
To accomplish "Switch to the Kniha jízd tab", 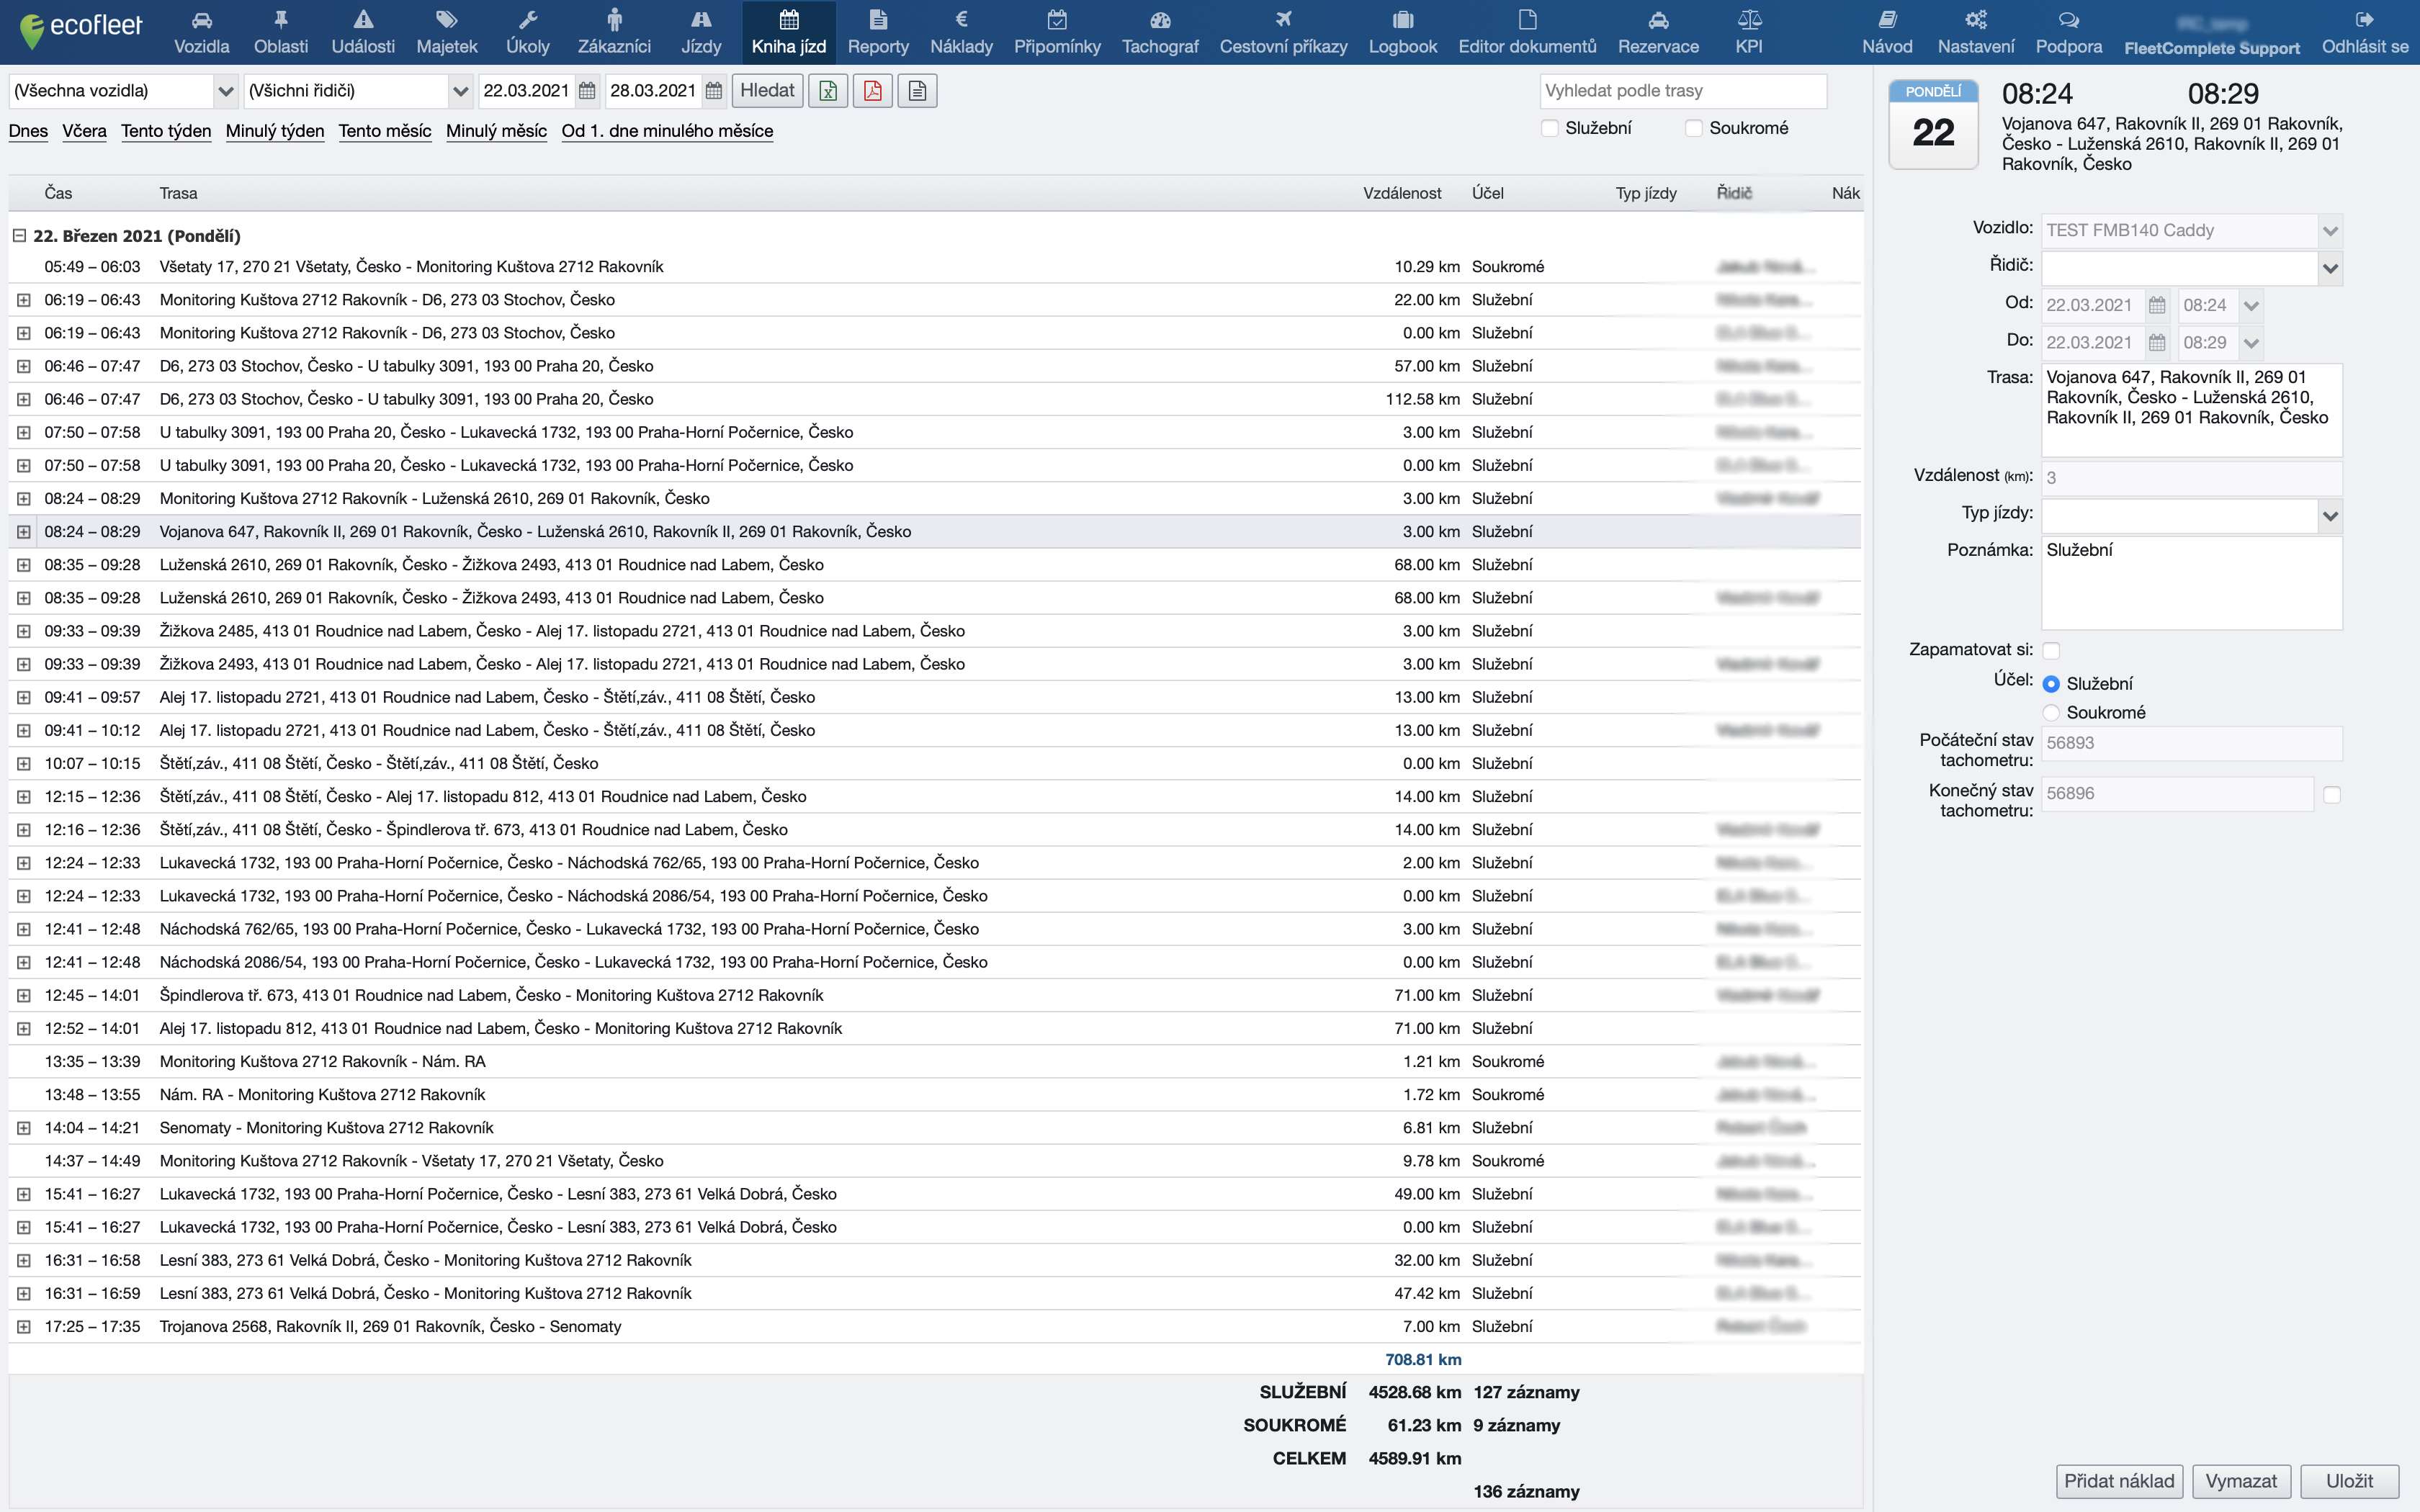I will [788, 33].
